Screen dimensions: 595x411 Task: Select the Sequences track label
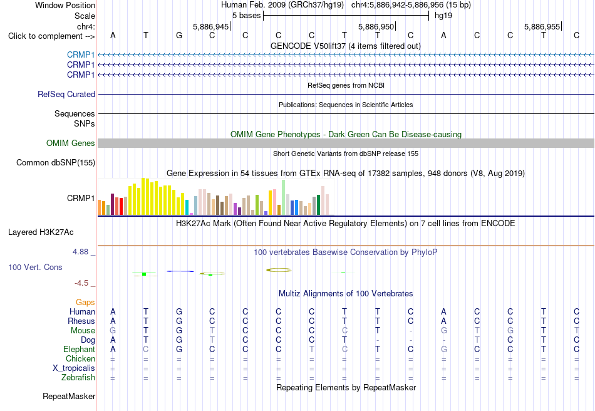tap(75, 113)
